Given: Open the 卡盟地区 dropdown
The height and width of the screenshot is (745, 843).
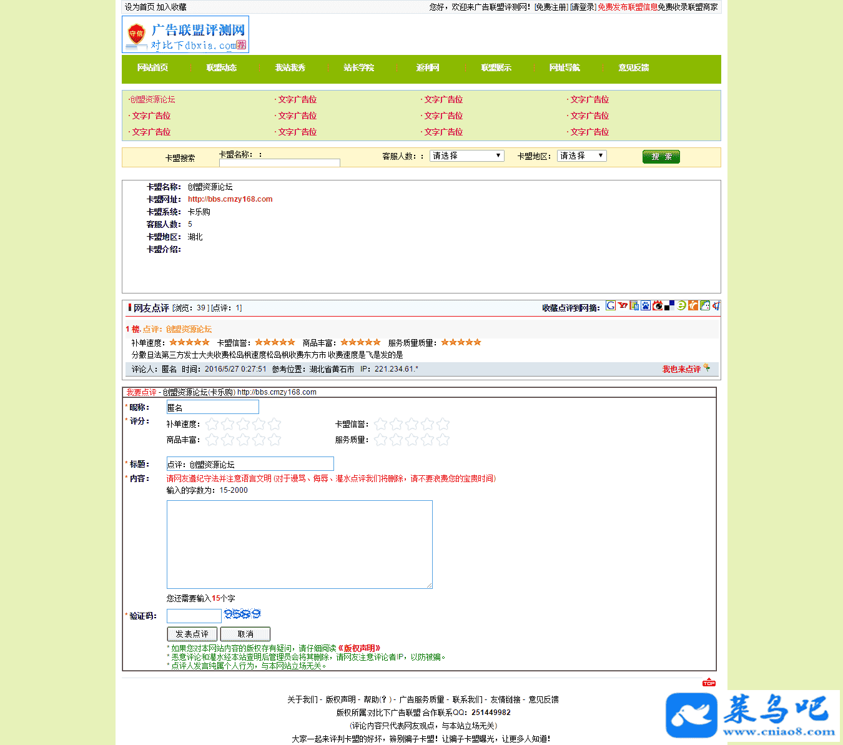Looking at the screenshot, I should 582,155.
